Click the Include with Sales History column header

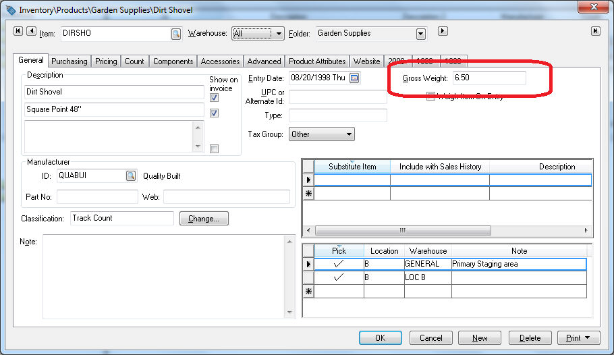[440, 167]
